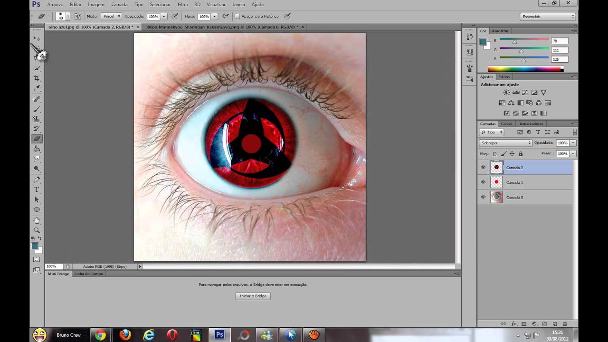Open the Essenciais workspace dropdown
This screenshot has height=342, width=608.
pos(548,17)
